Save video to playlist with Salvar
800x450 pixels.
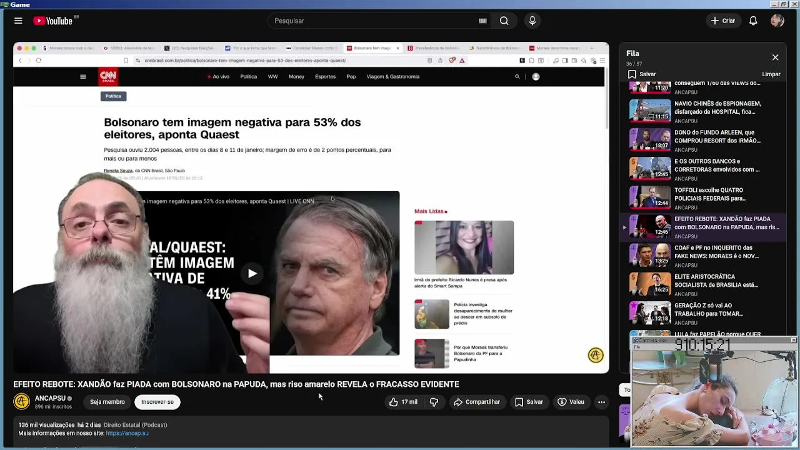click(529, 402)
